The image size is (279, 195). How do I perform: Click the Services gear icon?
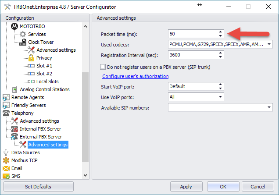click(x=23, y=34)
